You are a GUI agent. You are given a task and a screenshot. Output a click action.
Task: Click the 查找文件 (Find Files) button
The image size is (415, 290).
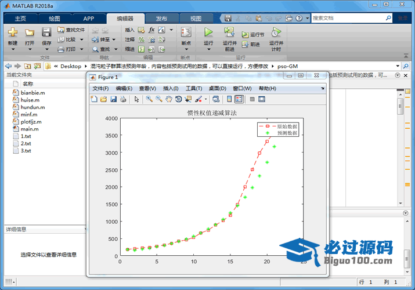tap(71, 30)
